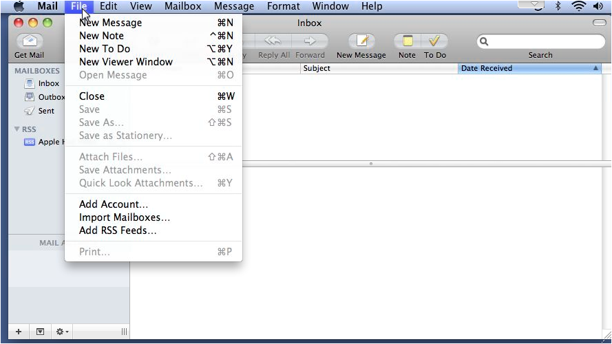Click the Time Machine menu bar icon
612x344 pixels.
point(537,6)
